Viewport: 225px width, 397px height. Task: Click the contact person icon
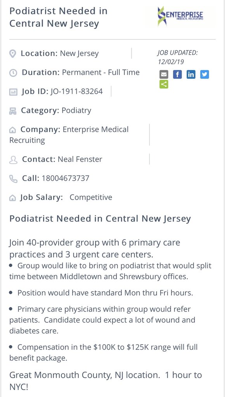tap(13, 160)
